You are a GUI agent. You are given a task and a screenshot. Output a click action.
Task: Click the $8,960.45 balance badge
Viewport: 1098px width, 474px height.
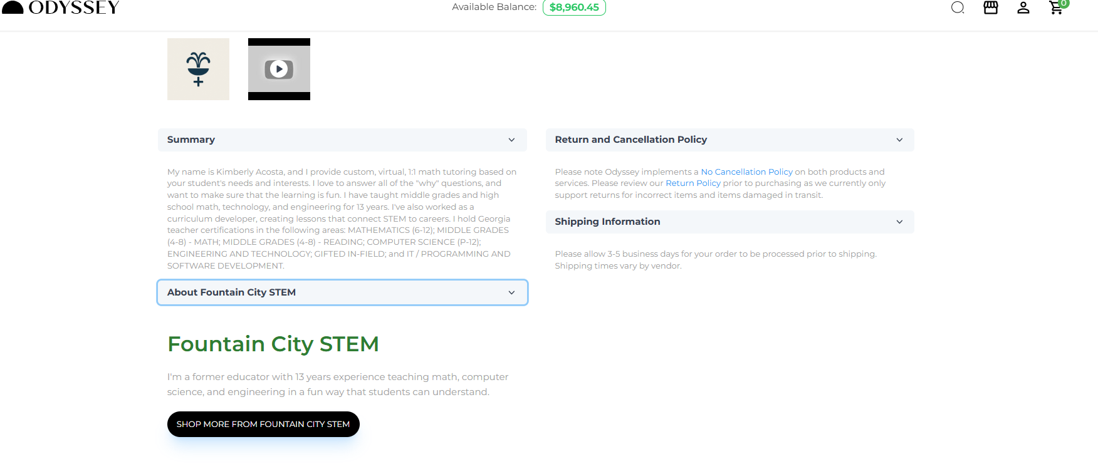[x=574, y=8]
